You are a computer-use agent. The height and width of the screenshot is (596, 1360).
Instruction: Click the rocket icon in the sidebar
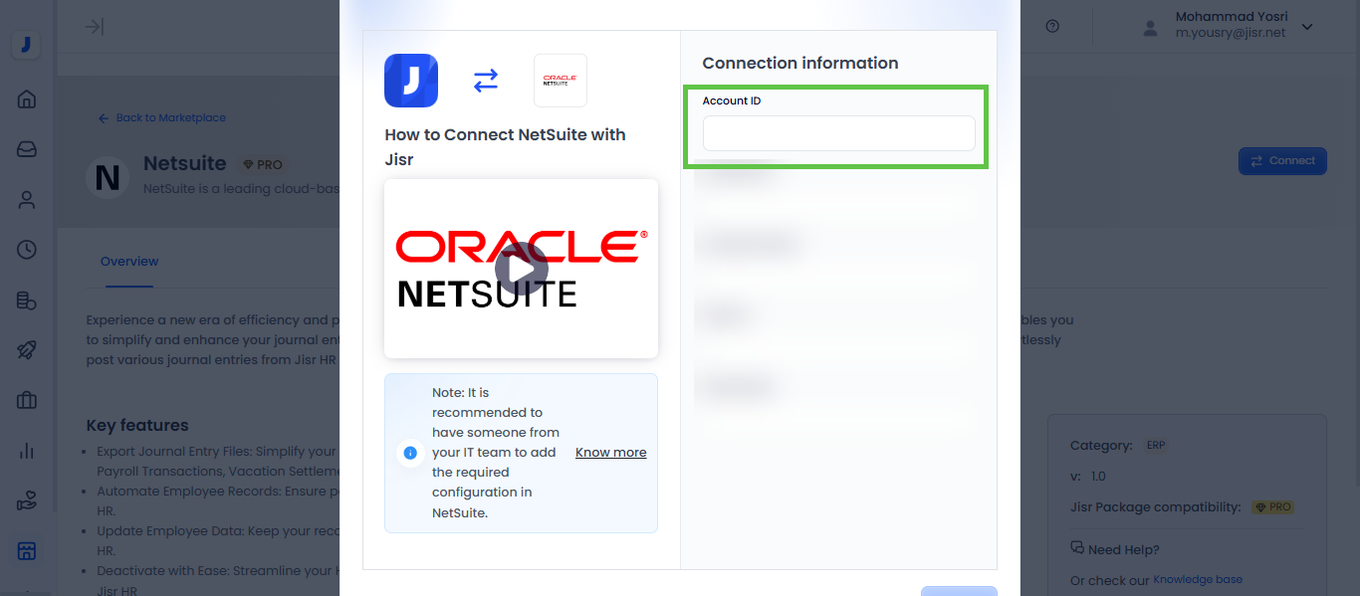click(27, 350)
